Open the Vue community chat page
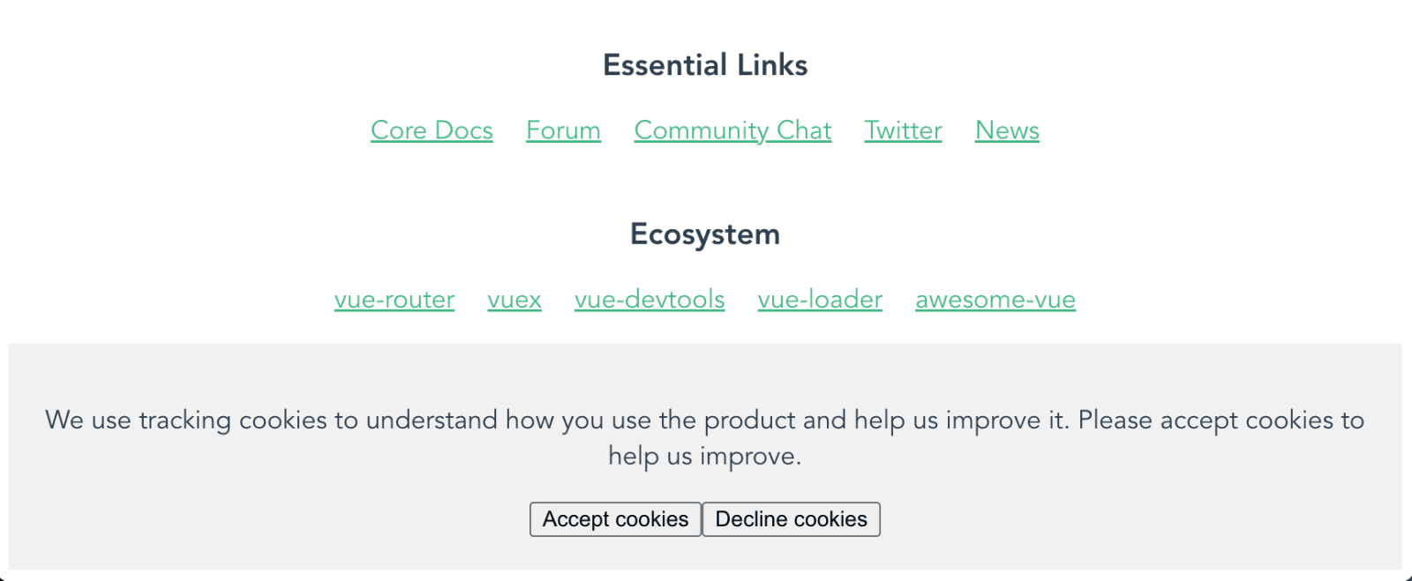Image resolution: width=1412 pixels, height=581 pixels. (x=732, y=130)
